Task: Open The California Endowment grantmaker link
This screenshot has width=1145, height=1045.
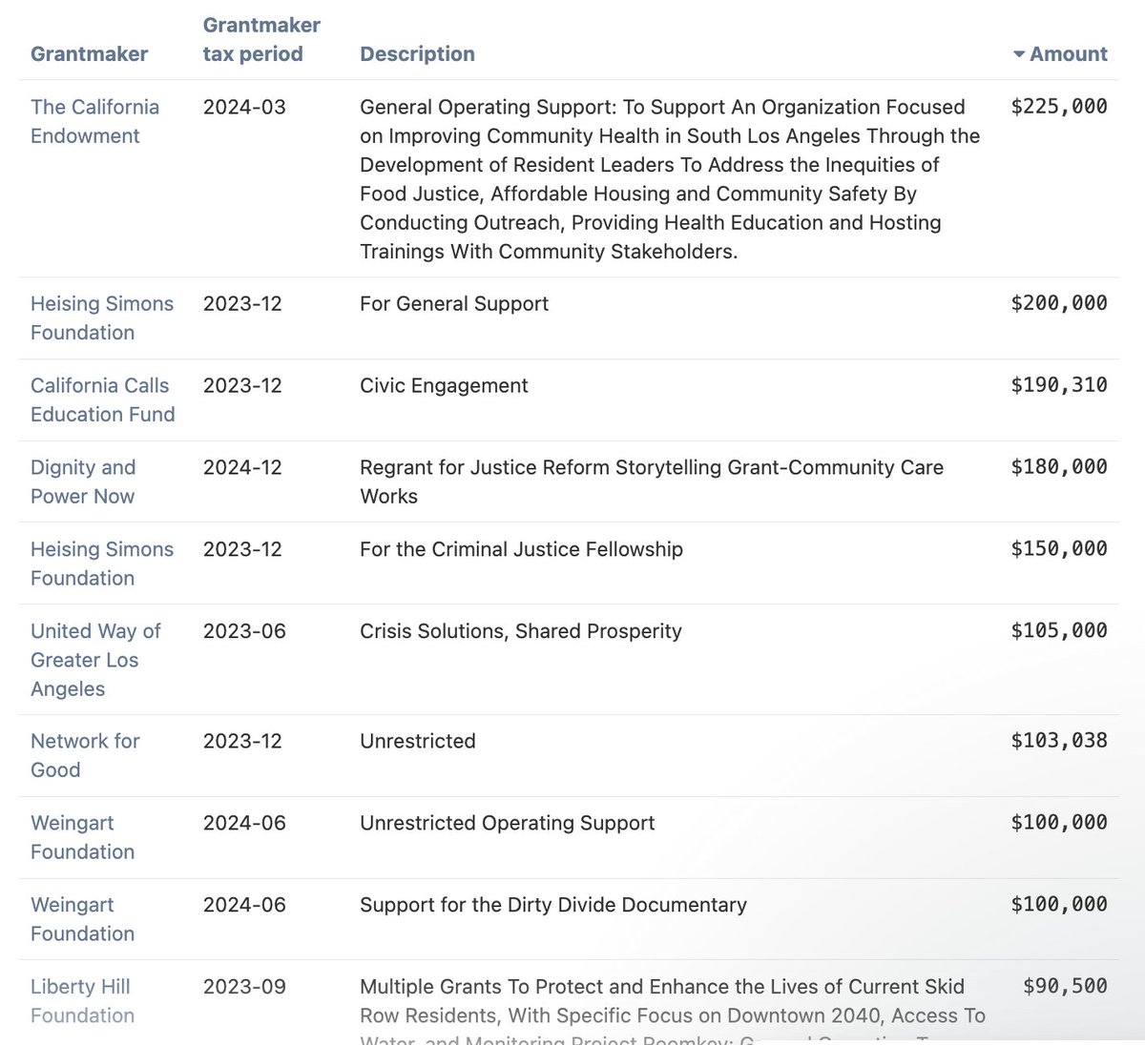Action: (x=94, y=121)
